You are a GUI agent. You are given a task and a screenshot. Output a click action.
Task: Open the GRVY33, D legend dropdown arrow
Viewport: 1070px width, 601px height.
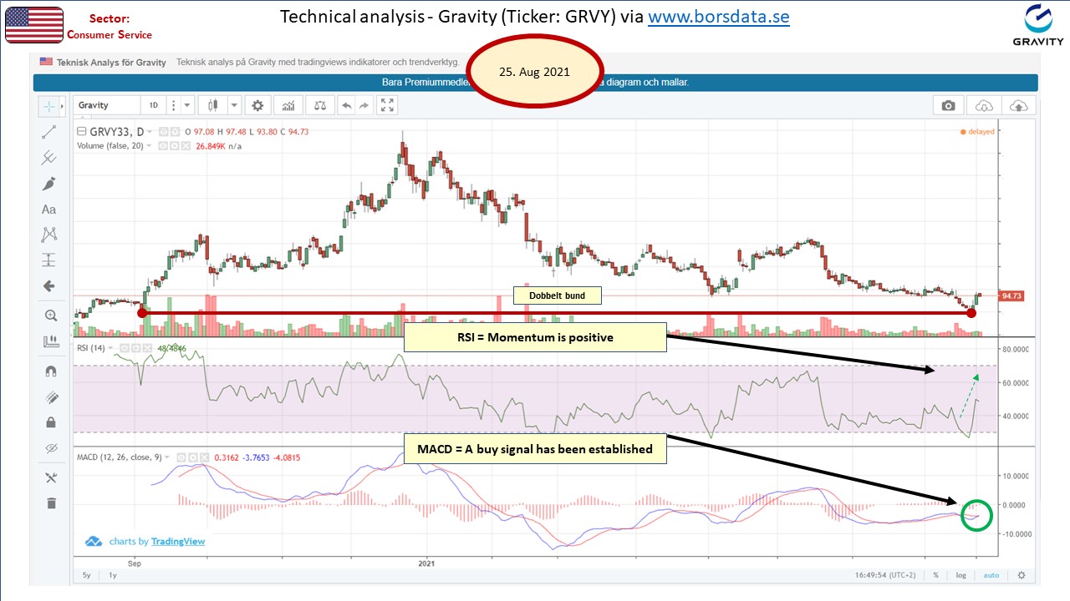150,132
